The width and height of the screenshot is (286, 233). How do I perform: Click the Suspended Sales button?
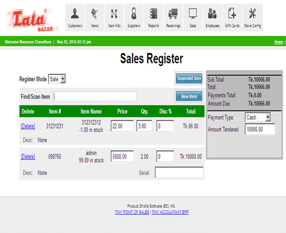(x=189, y=79)
